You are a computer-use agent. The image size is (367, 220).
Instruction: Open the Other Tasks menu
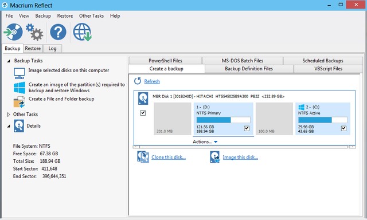tap(91, 16)
